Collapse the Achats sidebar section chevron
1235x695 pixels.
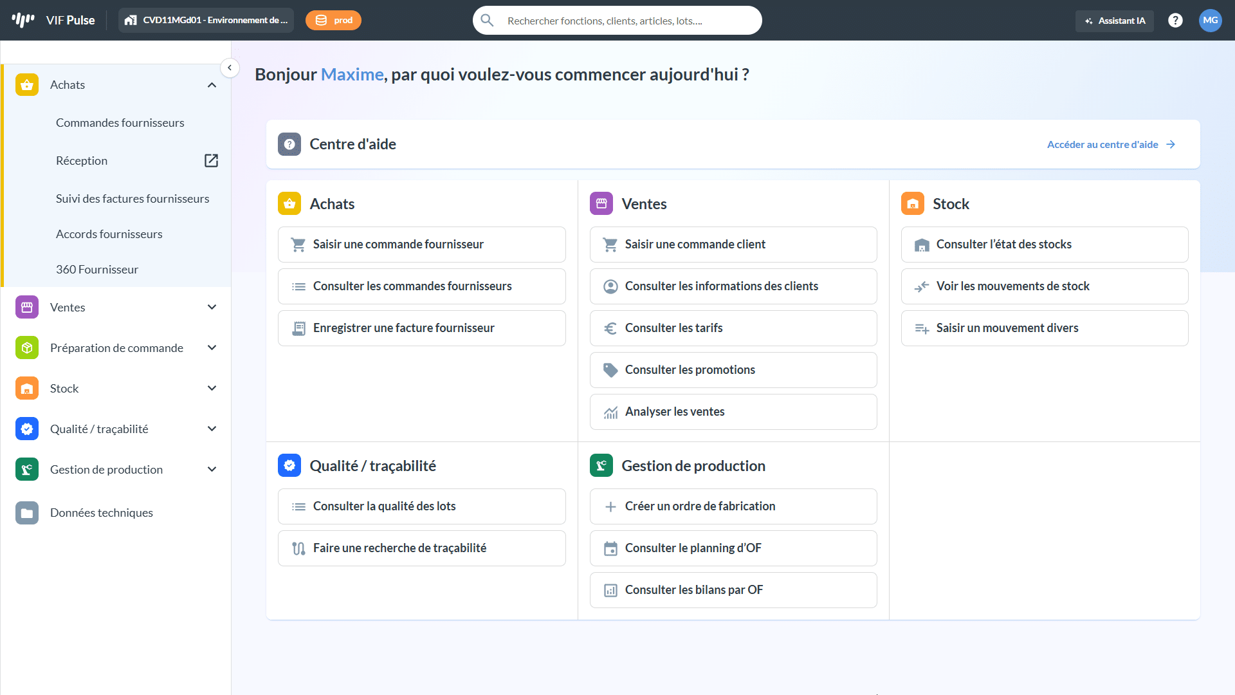click(x=212, y=85)
